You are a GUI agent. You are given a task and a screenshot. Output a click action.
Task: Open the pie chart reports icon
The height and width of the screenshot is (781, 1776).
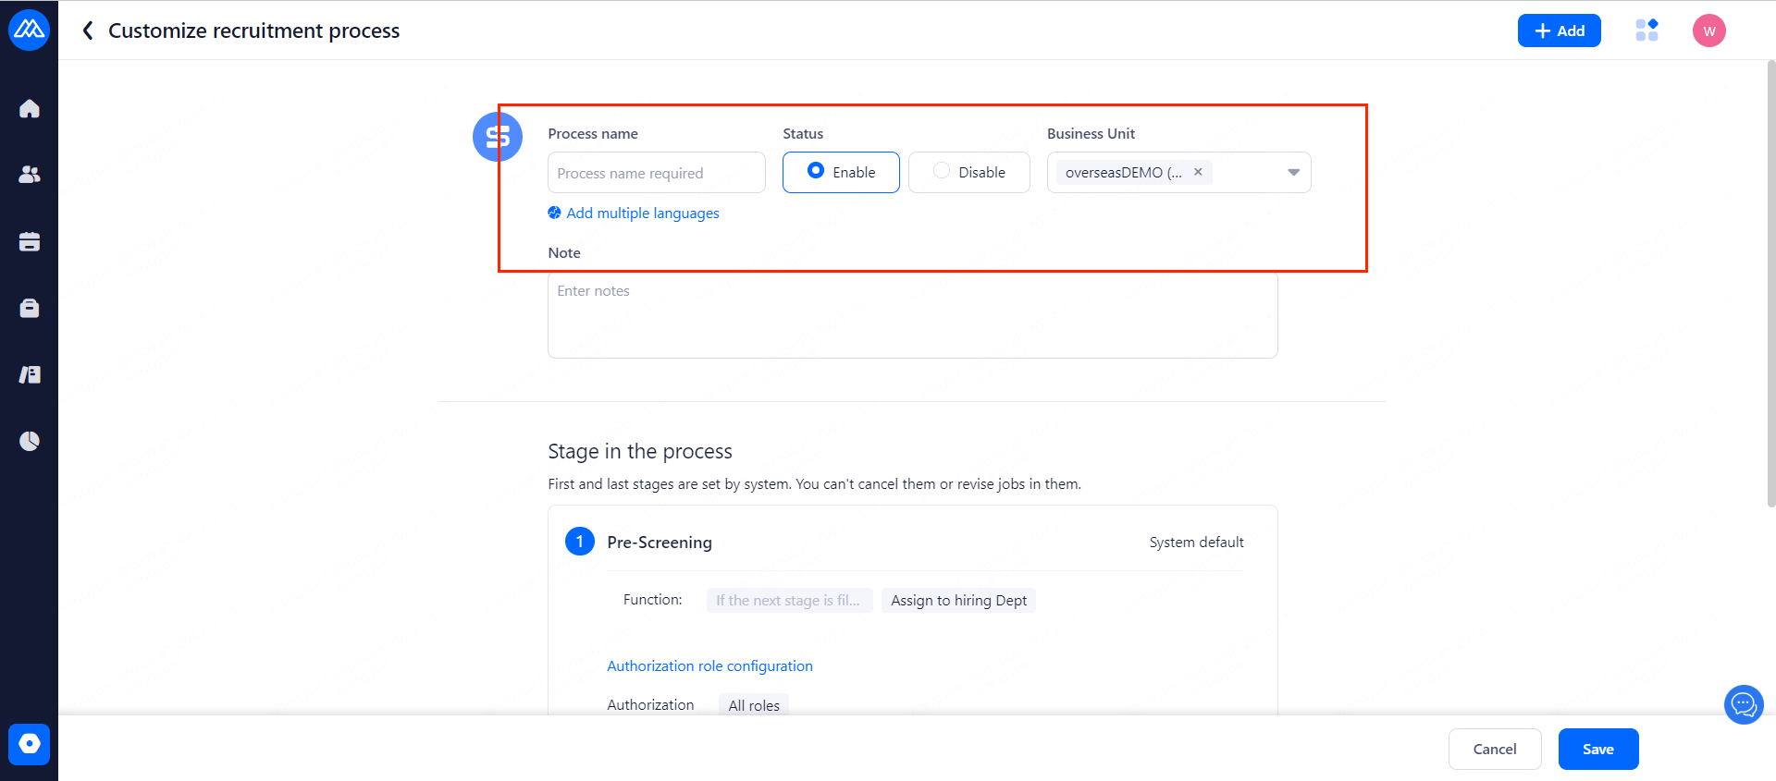pos(30,441)
